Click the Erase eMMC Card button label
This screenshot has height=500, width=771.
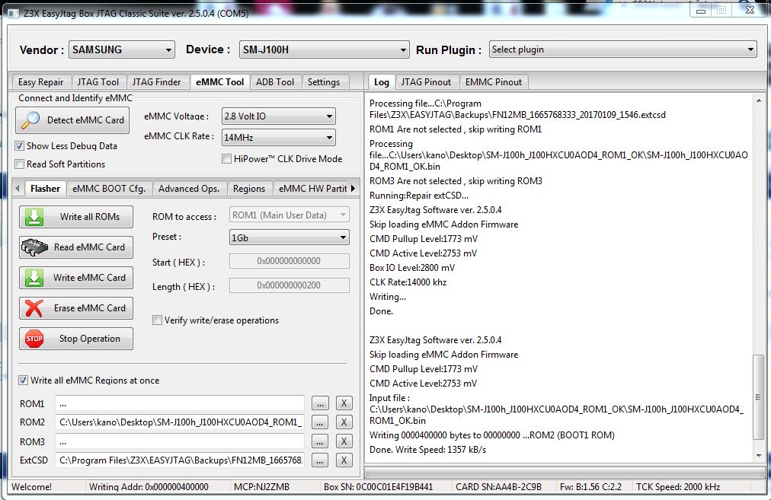pos(89,308)
